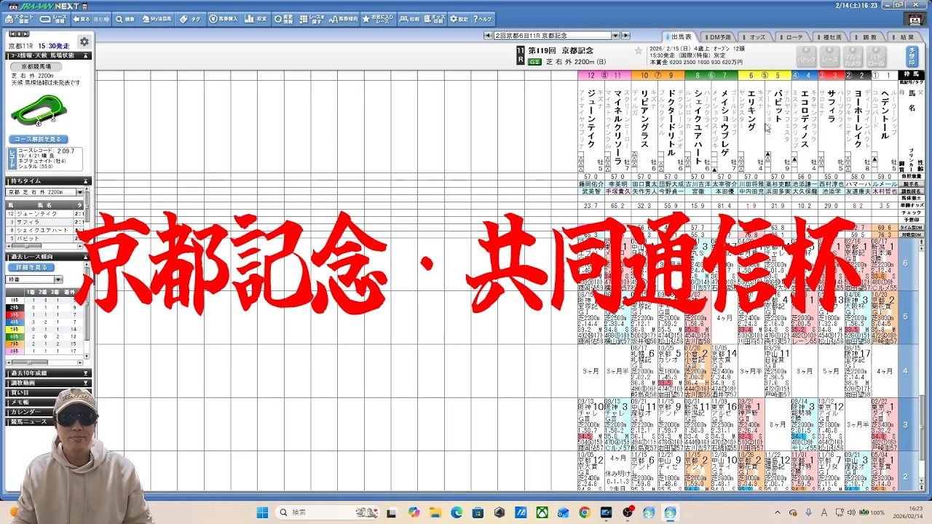Open お気に入りレース favorites star

(379, 19)
